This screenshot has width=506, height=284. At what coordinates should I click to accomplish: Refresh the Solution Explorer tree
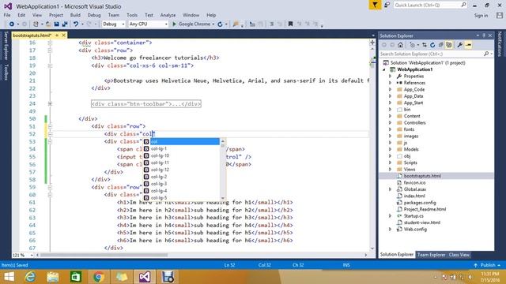point(432,45)
